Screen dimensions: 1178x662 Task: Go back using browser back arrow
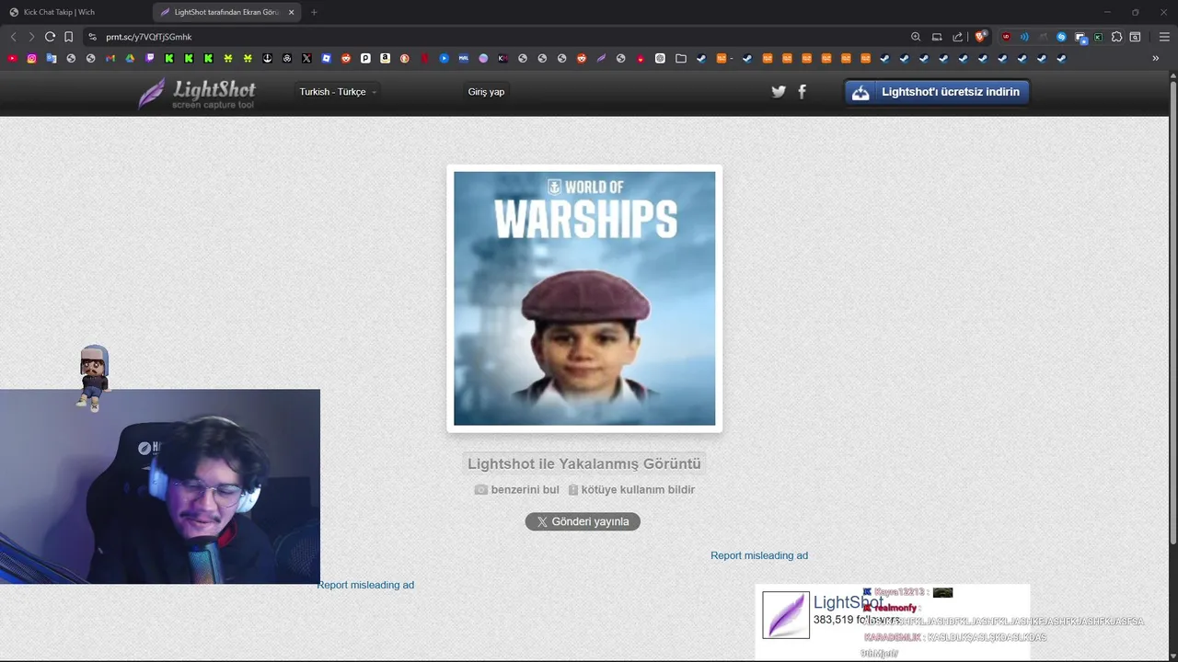[13, 37]
